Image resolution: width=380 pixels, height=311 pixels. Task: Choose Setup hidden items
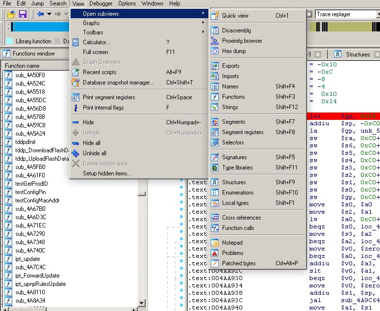click(139, 173)
